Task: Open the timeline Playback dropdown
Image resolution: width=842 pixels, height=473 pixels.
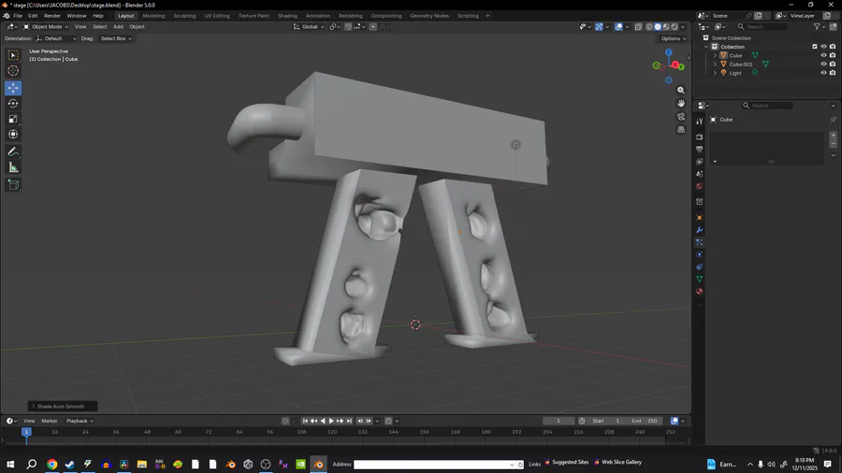Action: [80, 421]
